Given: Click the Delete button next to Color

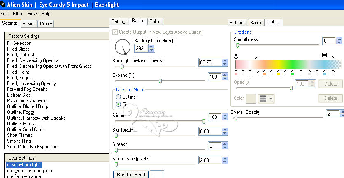Looking at the screenshot, I should pyautogui.click(x=330, y=98).
